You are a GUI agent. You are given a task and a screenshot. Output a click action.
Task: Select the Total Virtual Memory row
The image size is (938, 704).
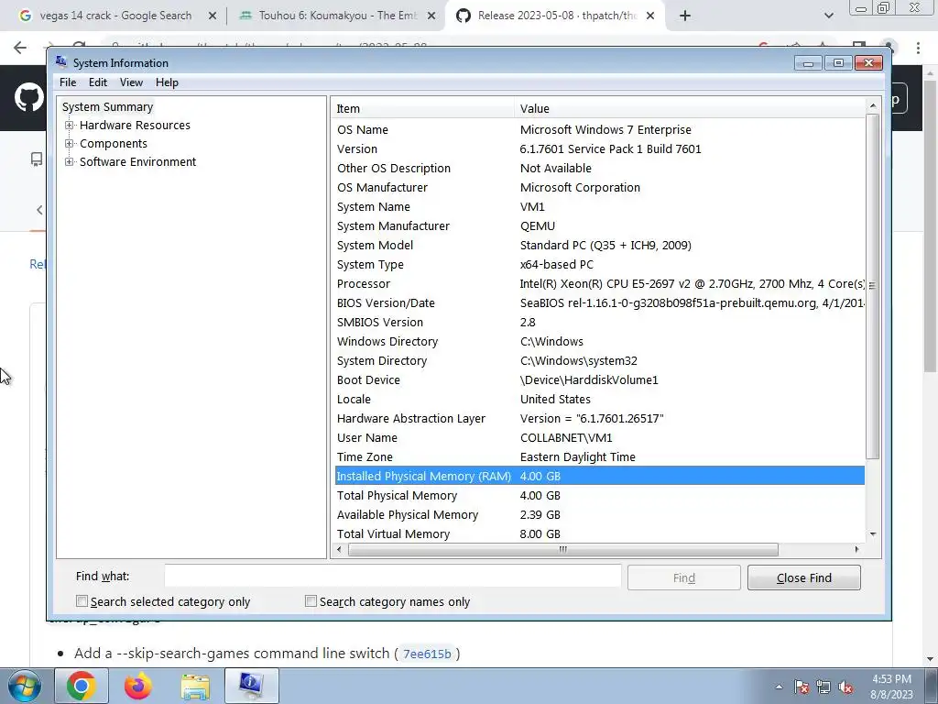599,534
